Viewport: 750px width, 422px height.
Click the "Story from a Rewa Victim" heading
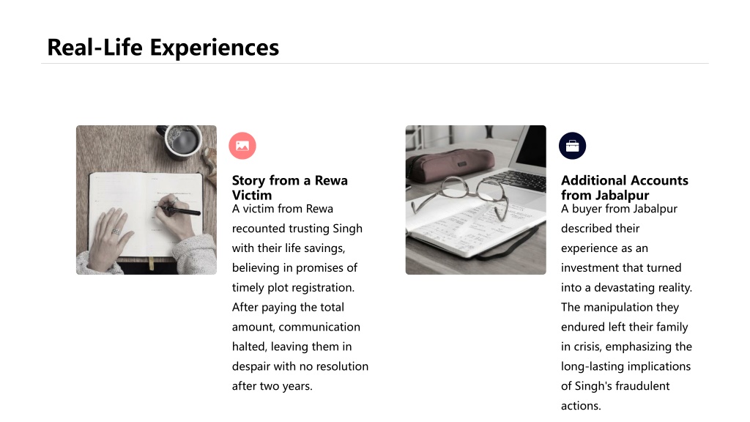[x=290, y=188]
